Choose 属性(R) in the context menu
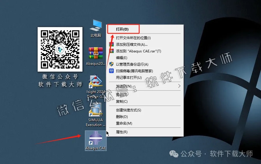The image size is (261, 164). tap(145, 132)
